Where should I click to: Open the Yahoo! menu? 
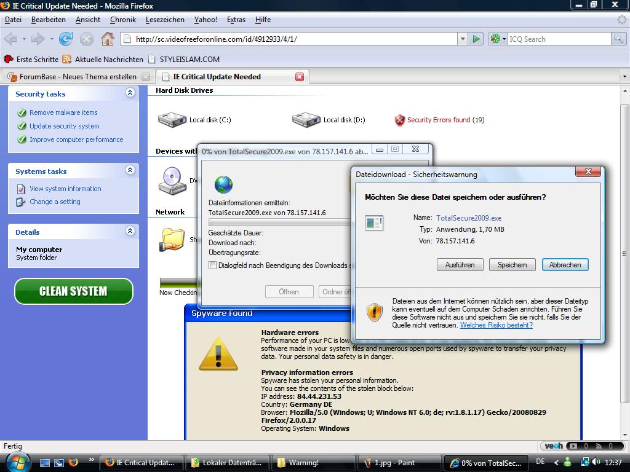point(205,20)
